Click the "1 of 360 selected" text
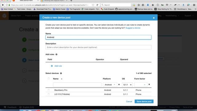Image resolution: width=197 pixels, height=111 pixels. pos(144,73)
